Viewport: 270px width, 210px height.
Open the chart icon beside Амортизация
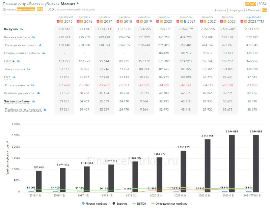point(29,69)
